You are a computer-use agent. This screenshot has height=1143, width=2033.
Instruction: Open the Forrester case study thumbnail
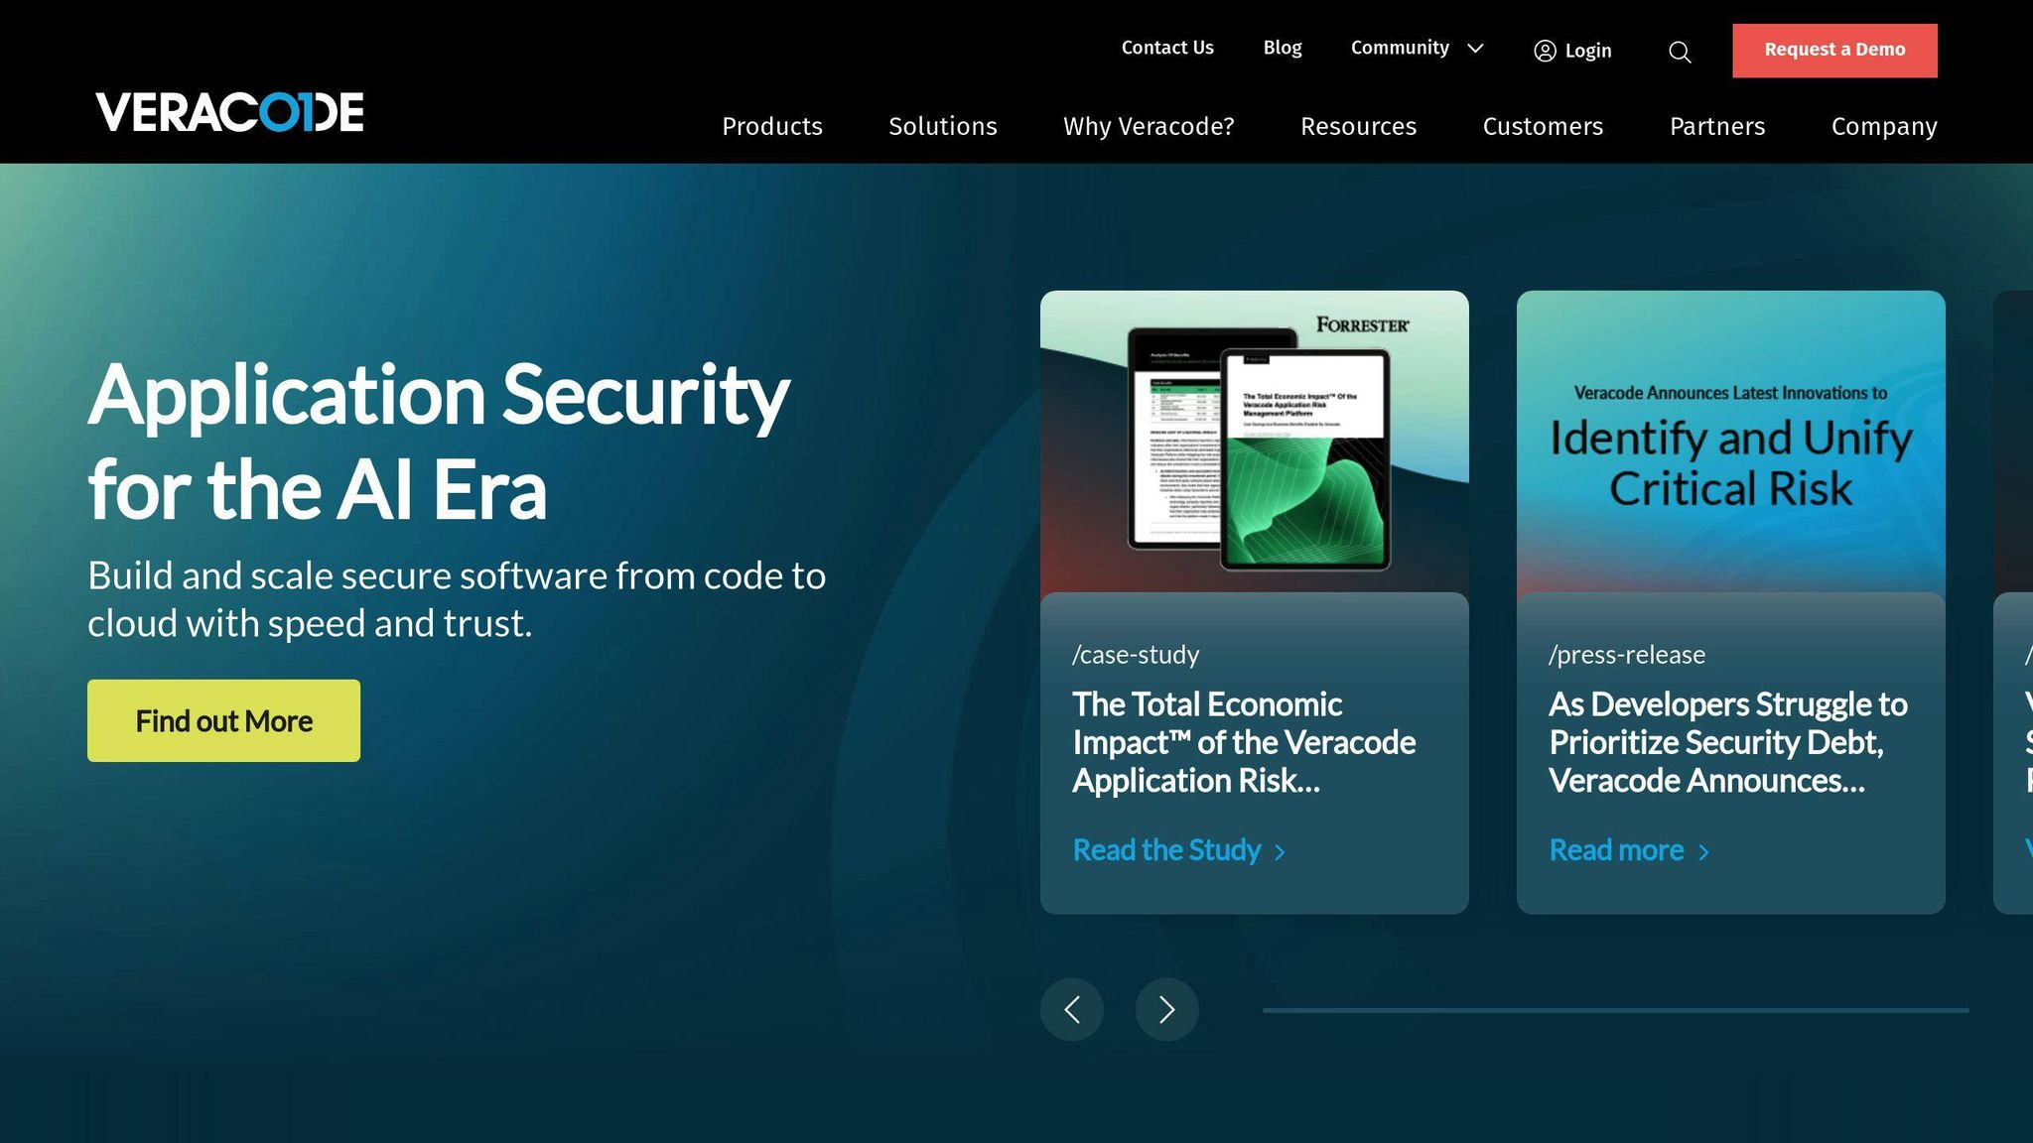click(1254, 442)
